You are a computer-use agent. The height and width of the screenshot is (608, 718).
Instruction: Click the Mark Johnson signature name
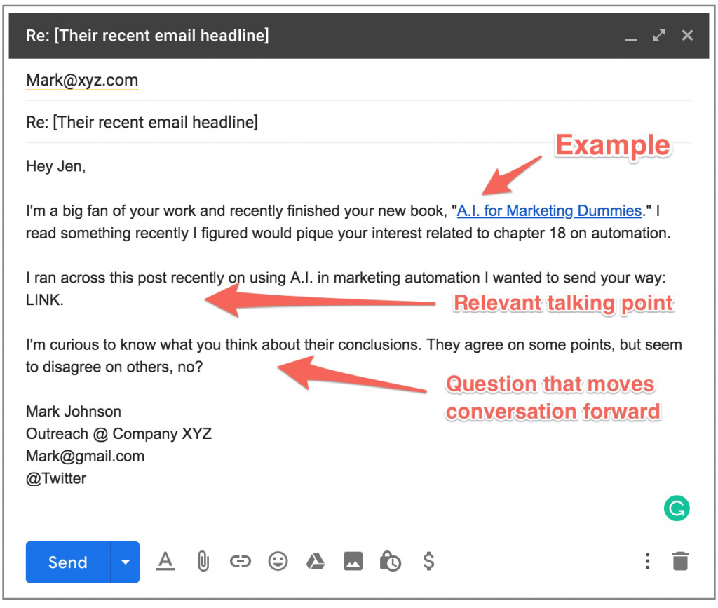point(73,412)
